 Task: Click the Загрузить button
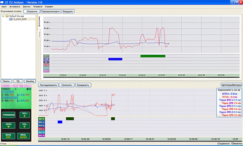[68, 11]
